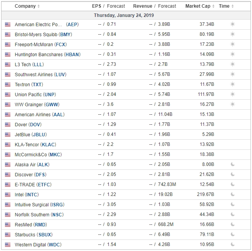Click the moon icon for Starbucks
Screen dimensions: 252x251
click(232, 234)
